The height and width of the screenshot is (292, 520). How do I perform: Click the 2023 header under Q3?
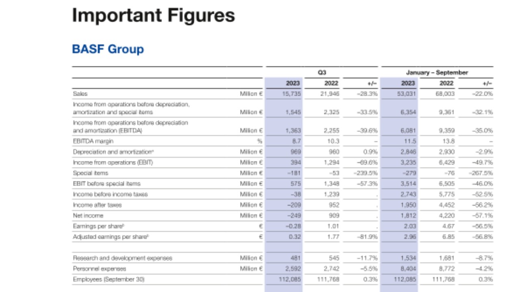coord(292,83)
